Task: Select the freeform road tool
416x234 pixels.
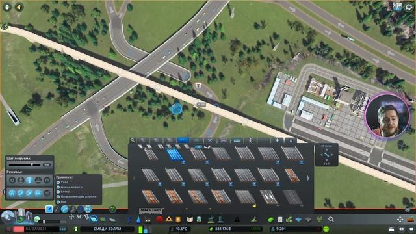Action: pyautogui.click(x=72, y=209)
